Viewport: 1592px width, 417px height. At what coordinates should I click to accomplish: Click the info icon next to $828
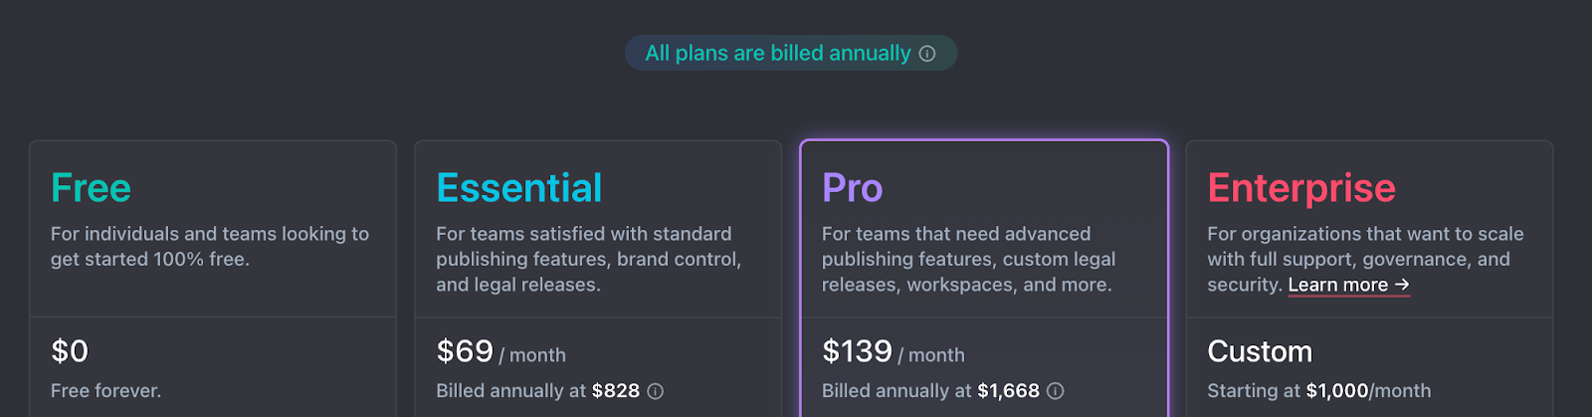point(656,391)
